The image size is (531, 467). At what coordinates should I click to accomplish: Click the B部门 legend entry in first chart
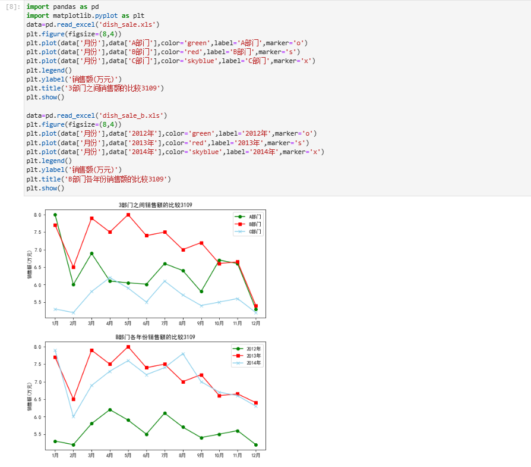click(x=248, y=224)
